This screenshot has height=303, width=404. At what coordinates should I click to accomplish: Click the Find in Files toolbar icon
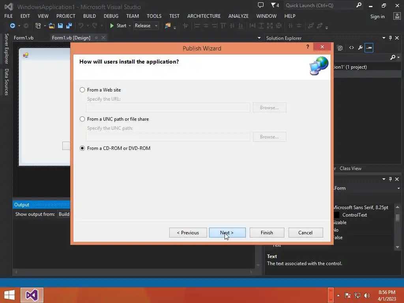pyautogui.click(x=168, y=26)
